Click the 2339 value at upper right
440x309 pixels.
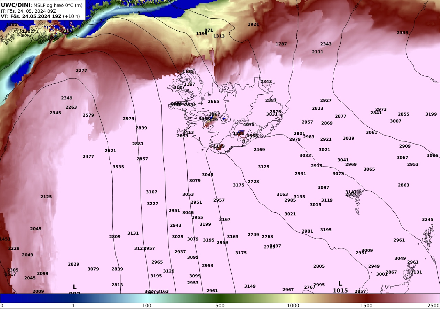click(403, 33)
